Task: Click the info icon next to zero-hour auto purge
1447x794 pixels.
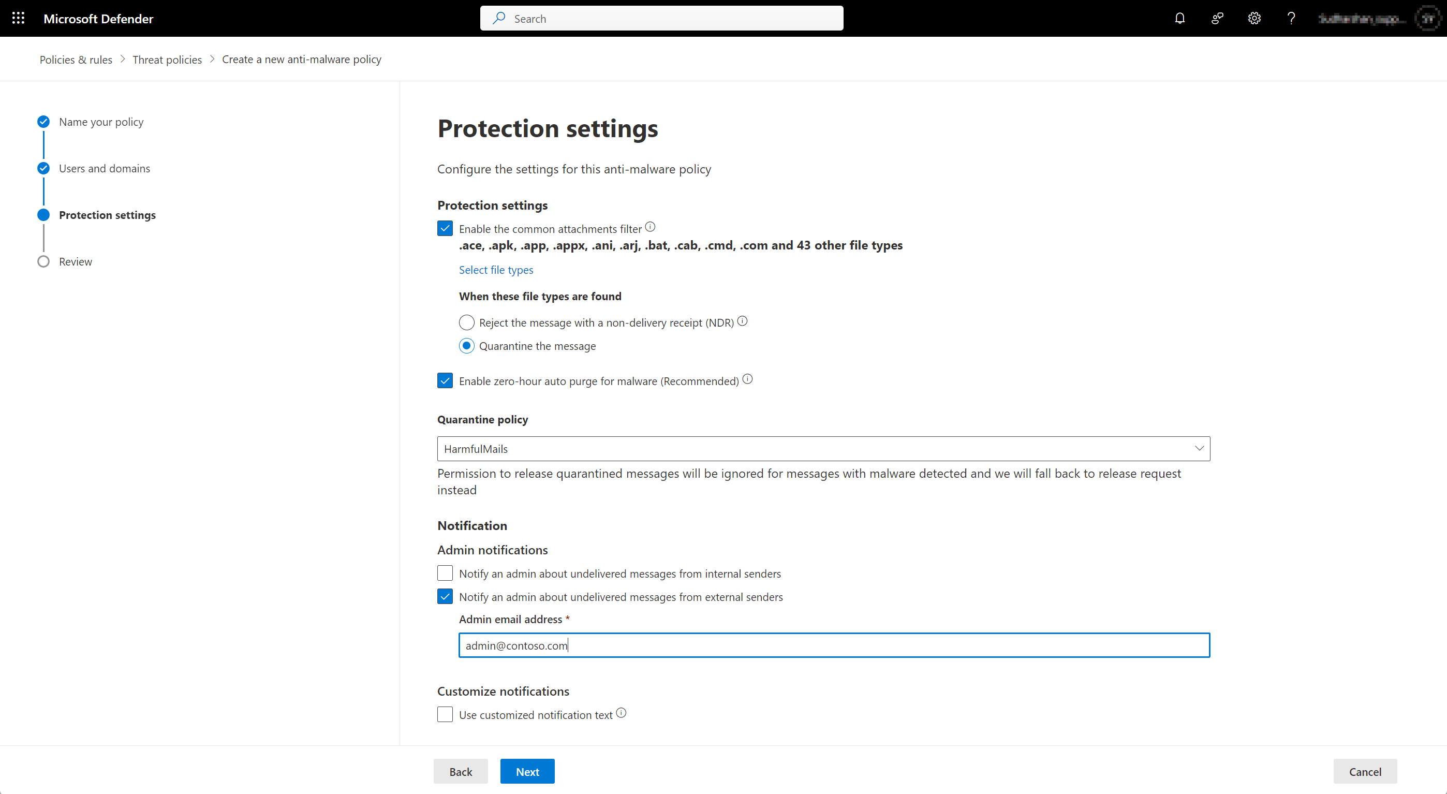Action: 748,379
